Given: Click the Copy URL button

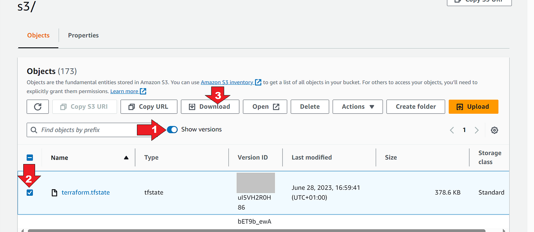Looking at the screenshot, I should (149, 107).
